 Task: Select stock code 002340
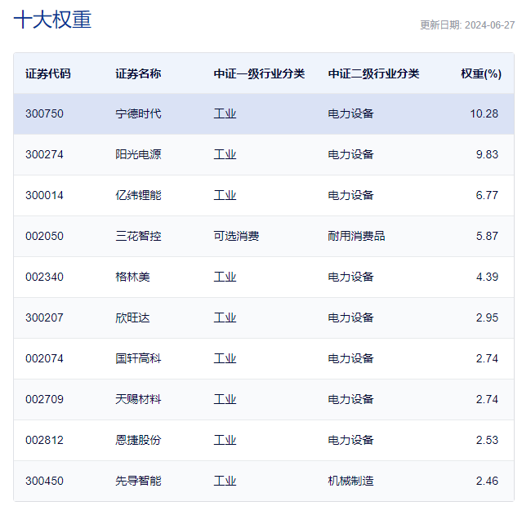coord(44,277)
